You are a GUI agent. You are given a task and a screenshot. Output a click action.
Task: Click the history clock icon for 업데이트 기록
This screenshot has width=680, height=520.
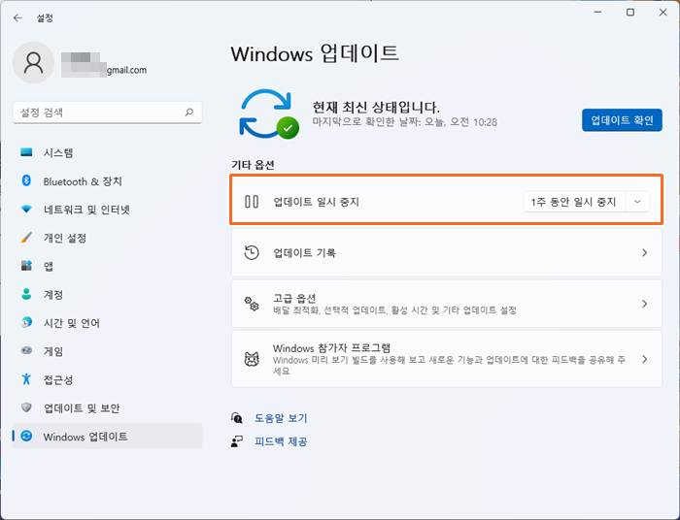click(252, 253)
